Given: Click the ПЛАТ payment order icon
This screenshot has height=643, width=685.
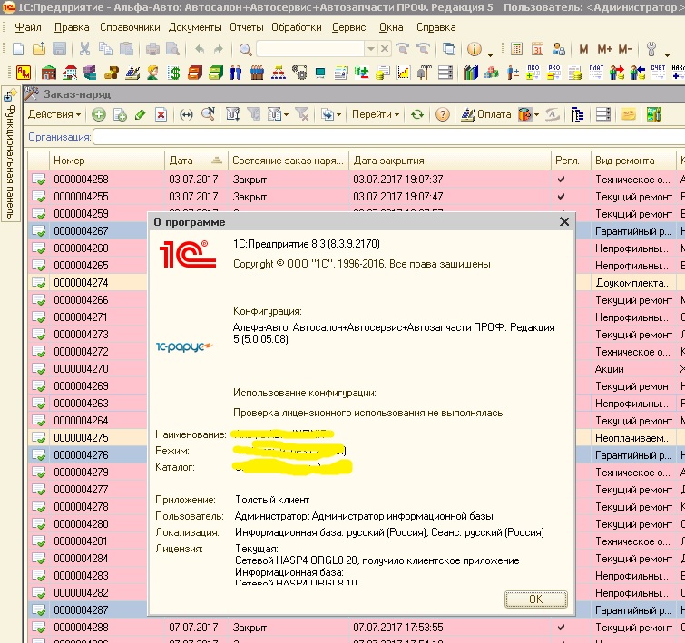Looking at the screenshot, I should [596, 72].
